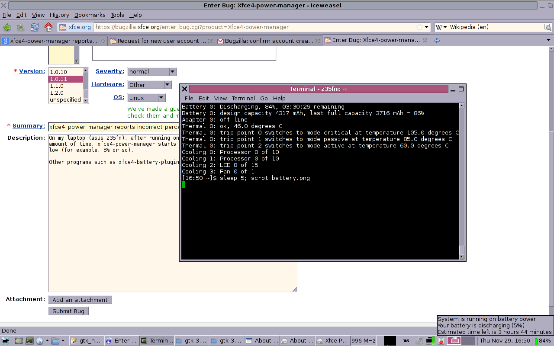Click Add an attachment button
554x346 pixels.
point(80,300)
